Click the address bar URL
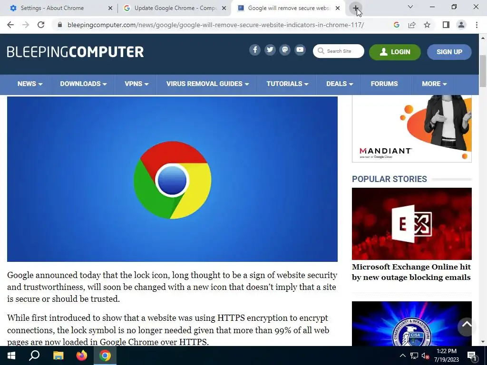This screenshot has width=487, height=365. tap(215, 25)
